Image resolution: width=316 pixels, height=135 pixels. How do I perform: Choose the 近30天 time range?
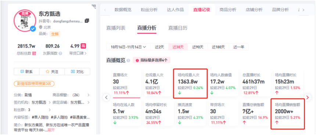[178, 47]
